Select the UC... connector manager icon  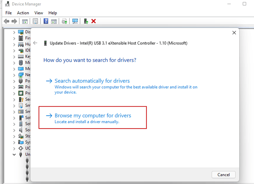[21, 148]
